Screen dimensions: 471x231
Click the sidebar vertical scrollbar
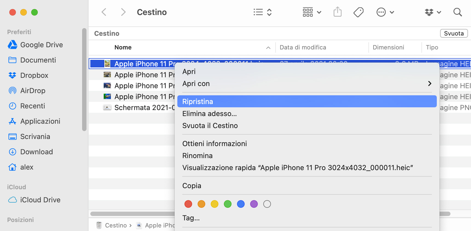click(84, 79)
